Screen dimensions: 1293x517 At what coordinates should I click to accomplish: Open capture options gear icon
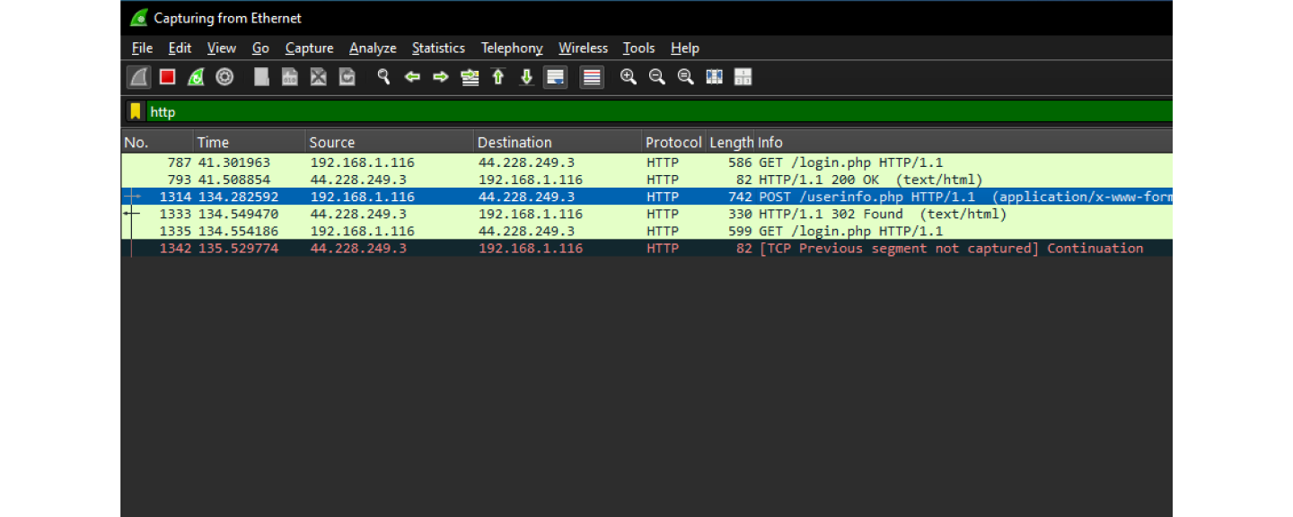pos(224,77)
